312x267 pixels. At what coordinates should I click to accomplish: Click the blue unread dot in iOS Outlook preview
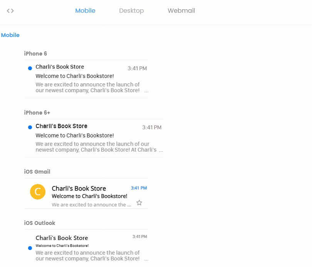[30, 248]
